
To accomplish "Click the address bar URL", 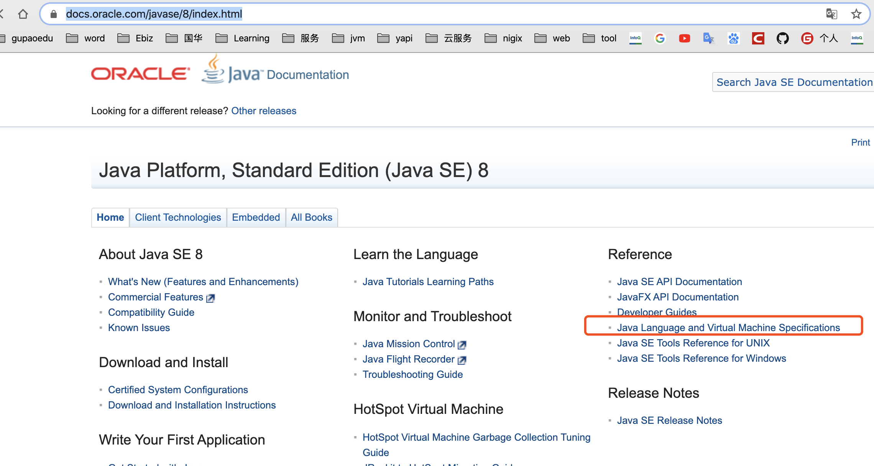I will point(154,14).
